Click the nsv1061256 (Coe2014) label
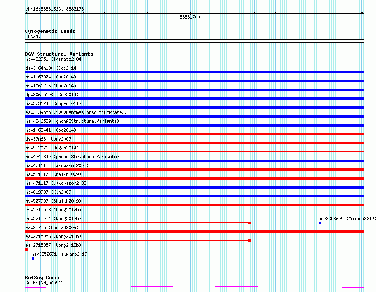The height and width of the screenshot is (292, 376). pyautogui.click(x=51, y=86)
